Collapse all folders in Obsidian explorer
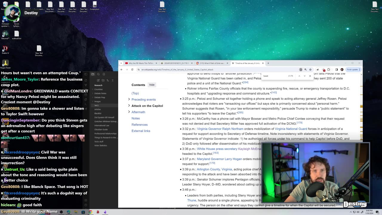Image resolution: width=382 pixels, height=215 pixels. point(113,80)
